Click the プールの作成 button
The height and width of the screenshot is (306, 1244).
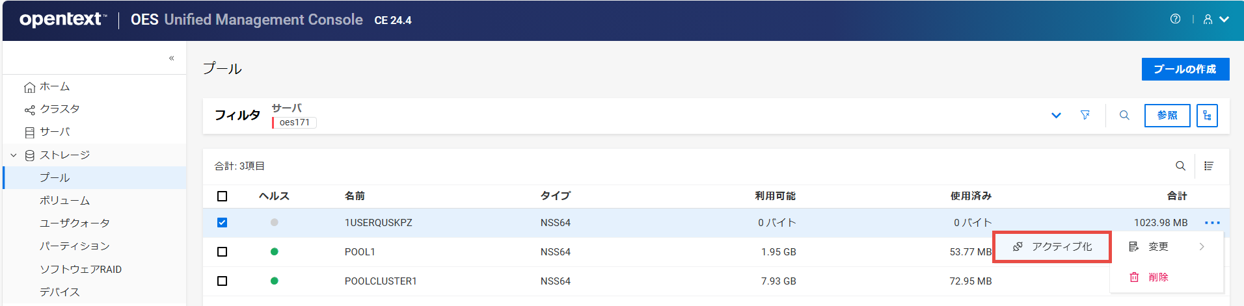pos(1185,70)
